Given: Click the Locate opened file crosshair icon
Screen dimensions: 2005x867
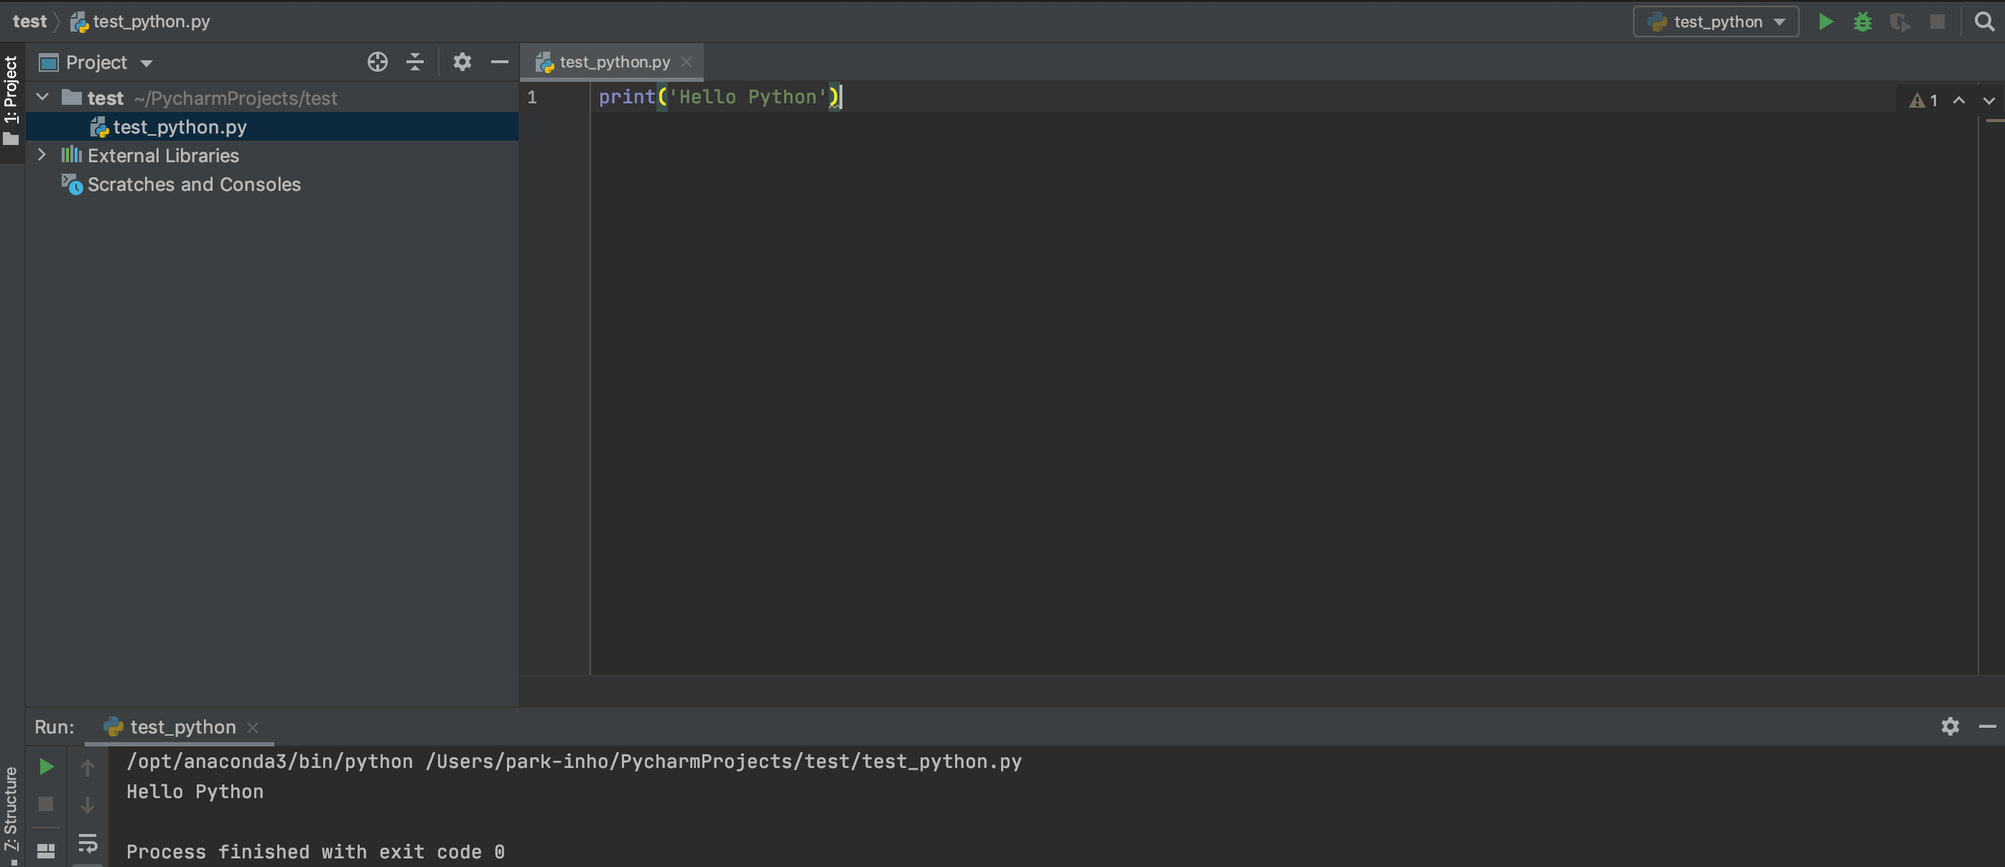Looking at the screenshot, I should click(x=378, y=62).
